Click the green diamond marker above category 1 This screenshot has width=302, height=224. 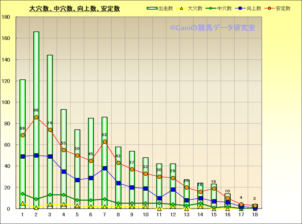(x=22, y=194)
